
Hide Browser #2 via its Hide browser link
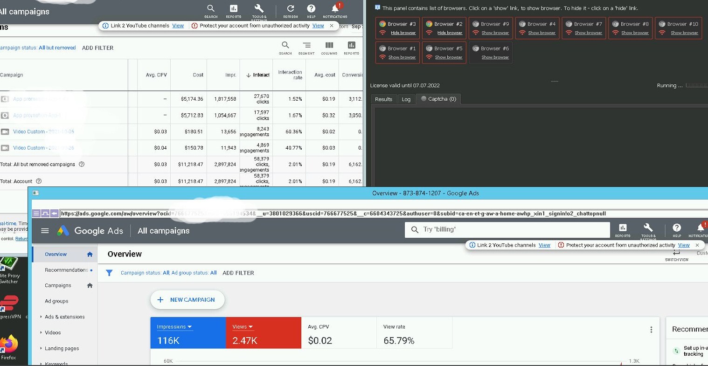point(450,33)
